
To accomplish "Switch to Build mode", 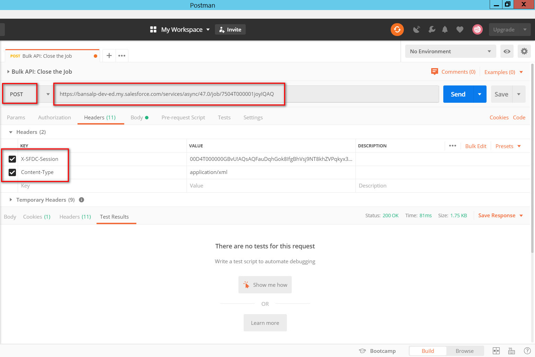I will coord(428,351).
